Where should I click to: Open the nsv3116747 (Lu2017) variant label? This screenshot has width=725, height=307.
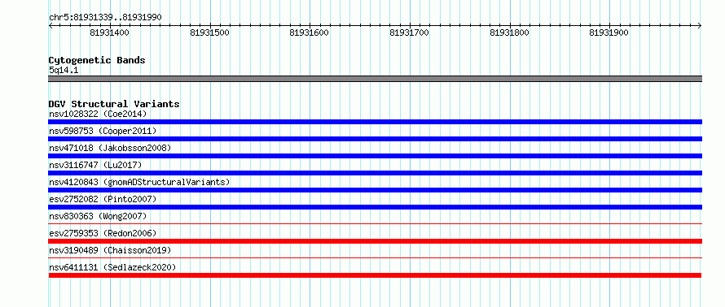coord(95,165)
